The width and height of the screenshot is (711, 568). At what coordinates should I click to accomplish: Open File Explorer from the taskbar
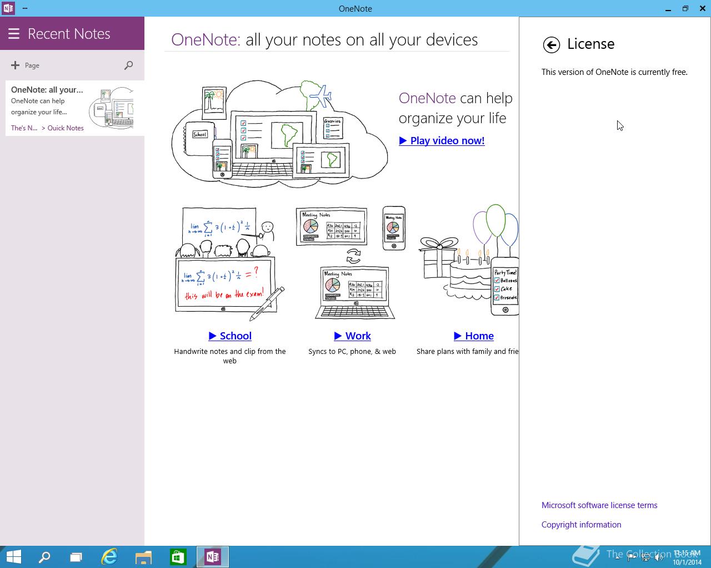(143, 557)
